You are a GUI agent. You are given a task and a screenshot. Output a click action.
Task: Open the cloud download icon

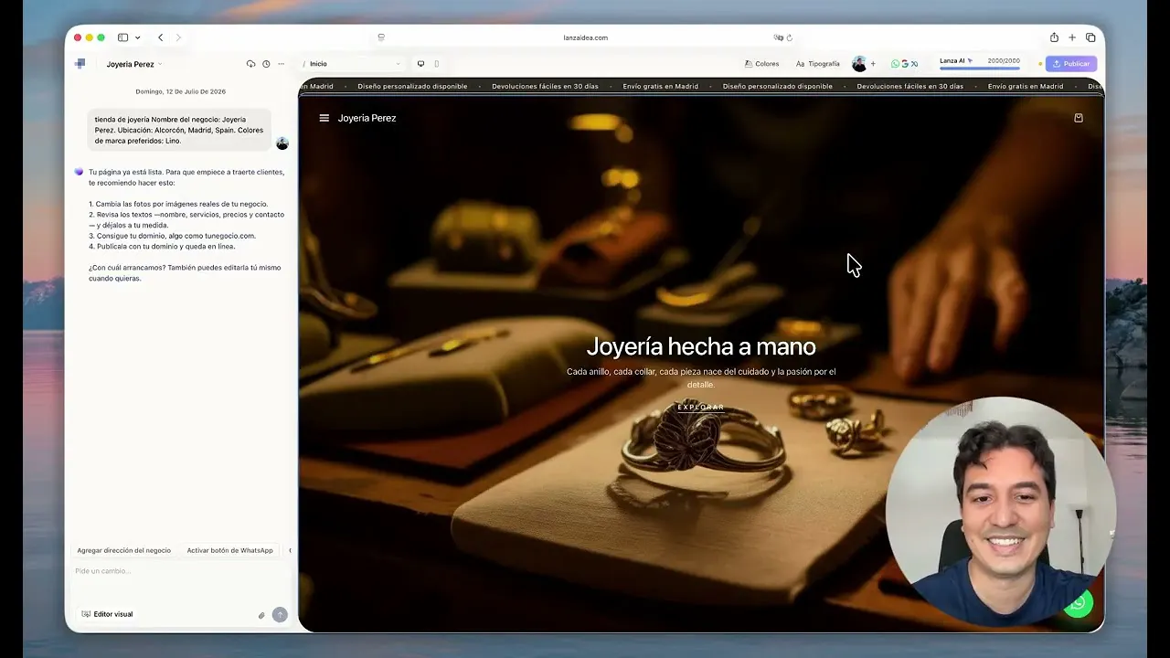coord(251,64)
